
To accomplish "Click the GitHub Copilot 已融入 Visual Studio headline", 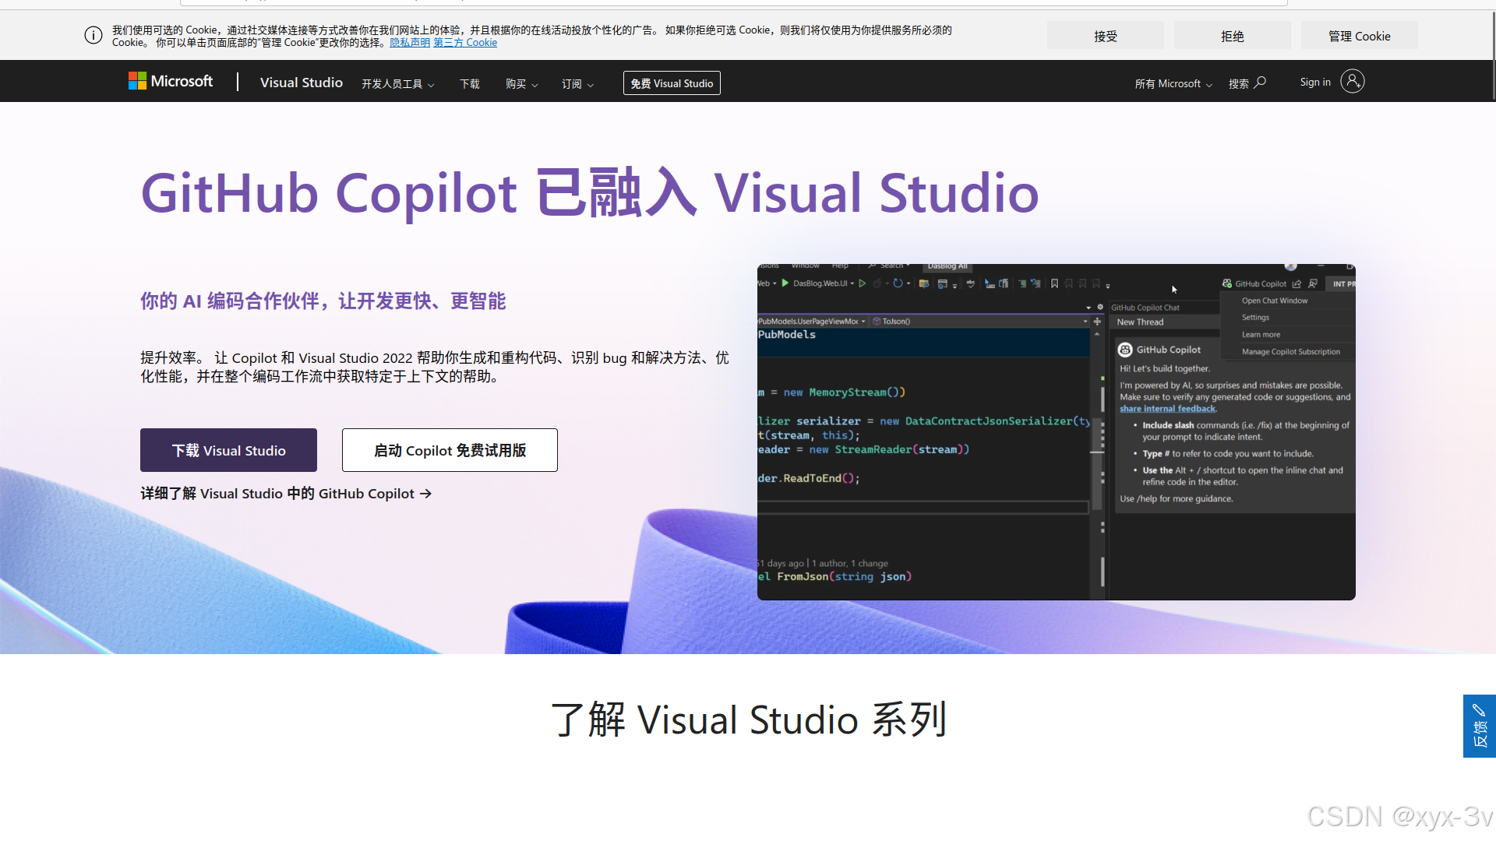I will [590, 192].
